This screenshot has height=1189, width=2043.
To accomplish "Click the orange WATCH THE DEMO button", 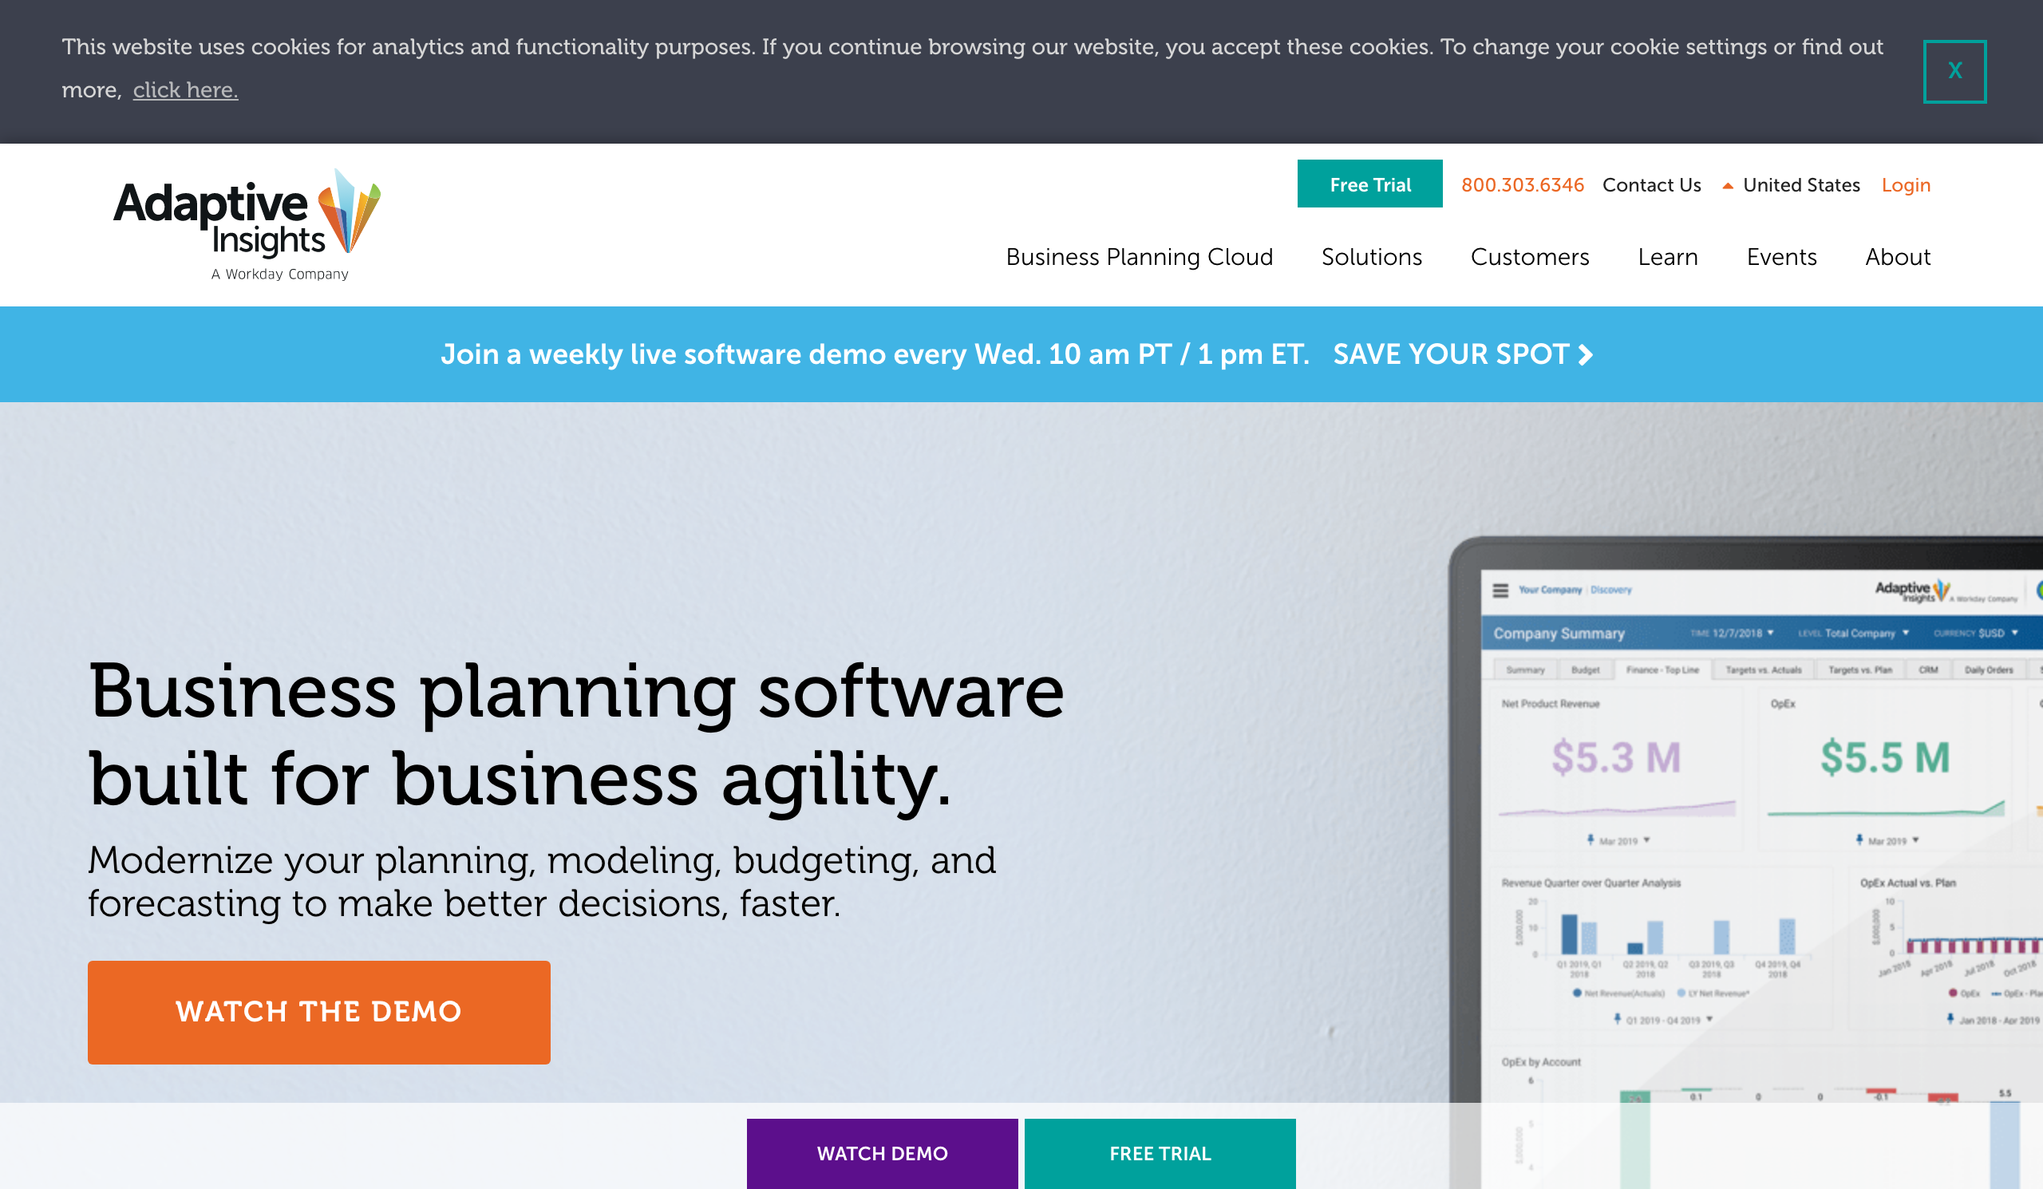I will pyautogui.click(x=318, y=1012).
